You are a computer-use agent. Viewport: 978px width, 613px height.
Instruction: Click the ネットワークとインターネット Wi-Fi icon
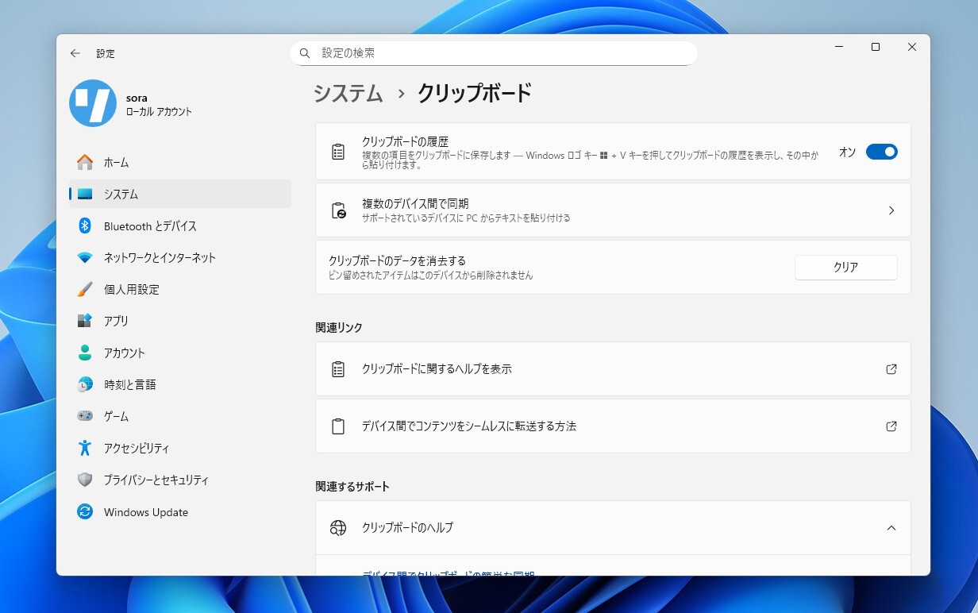tap(85, 258)
